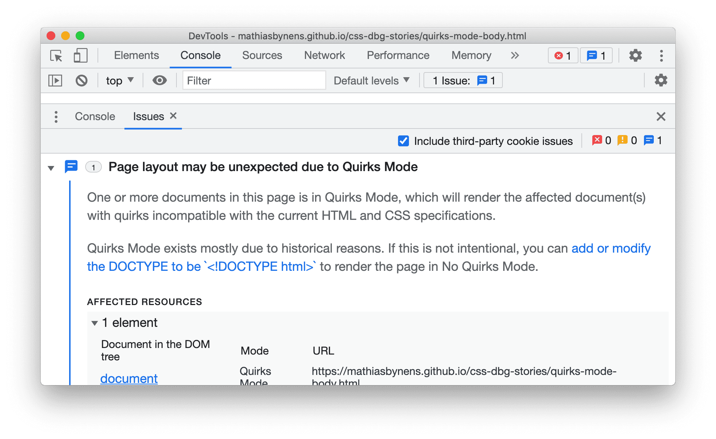Click the Elements panel tab
Viewport: 716px width, 439px height.
pyautogui.click(x=135, y=55)
